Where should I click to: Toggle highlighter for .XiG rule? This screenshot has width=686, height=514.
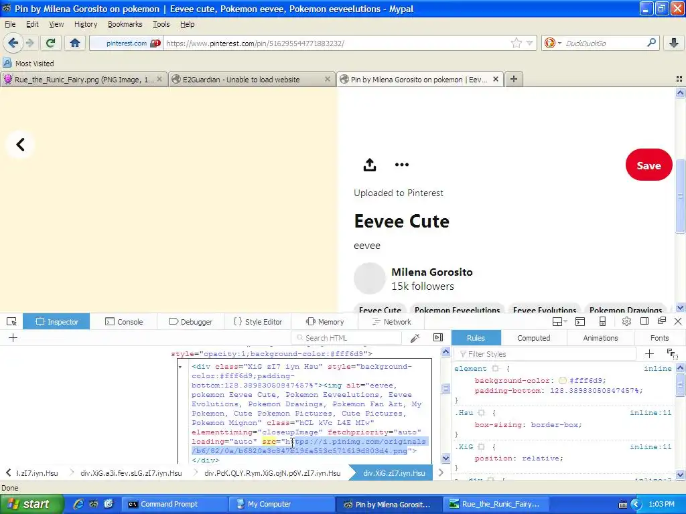point(481,446)
